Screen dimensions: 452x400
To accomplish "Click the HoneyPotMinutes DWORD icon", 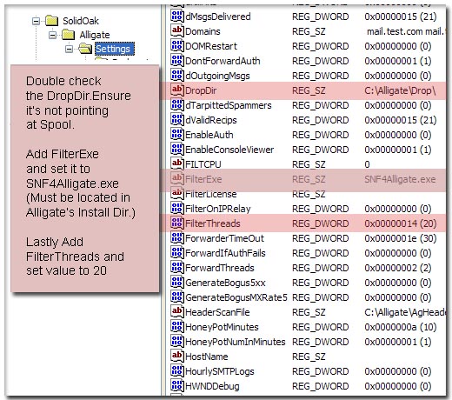I will click(x=177, y=326).
